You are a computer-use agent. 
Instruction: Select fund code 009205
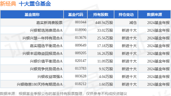[x=81, y=53]
